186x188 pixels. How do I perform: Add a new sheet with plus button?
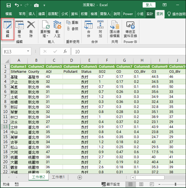tap(80, 177)
